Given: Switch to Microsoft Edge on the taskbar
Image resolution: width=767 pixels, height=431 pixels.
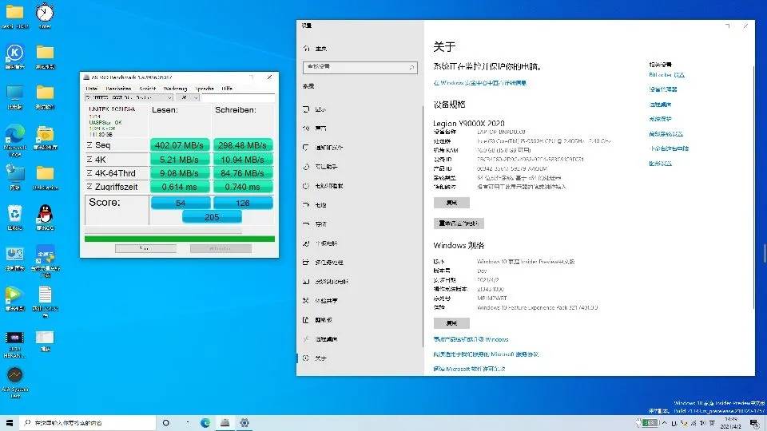Looking at the screenshot, I should point(205,423).
